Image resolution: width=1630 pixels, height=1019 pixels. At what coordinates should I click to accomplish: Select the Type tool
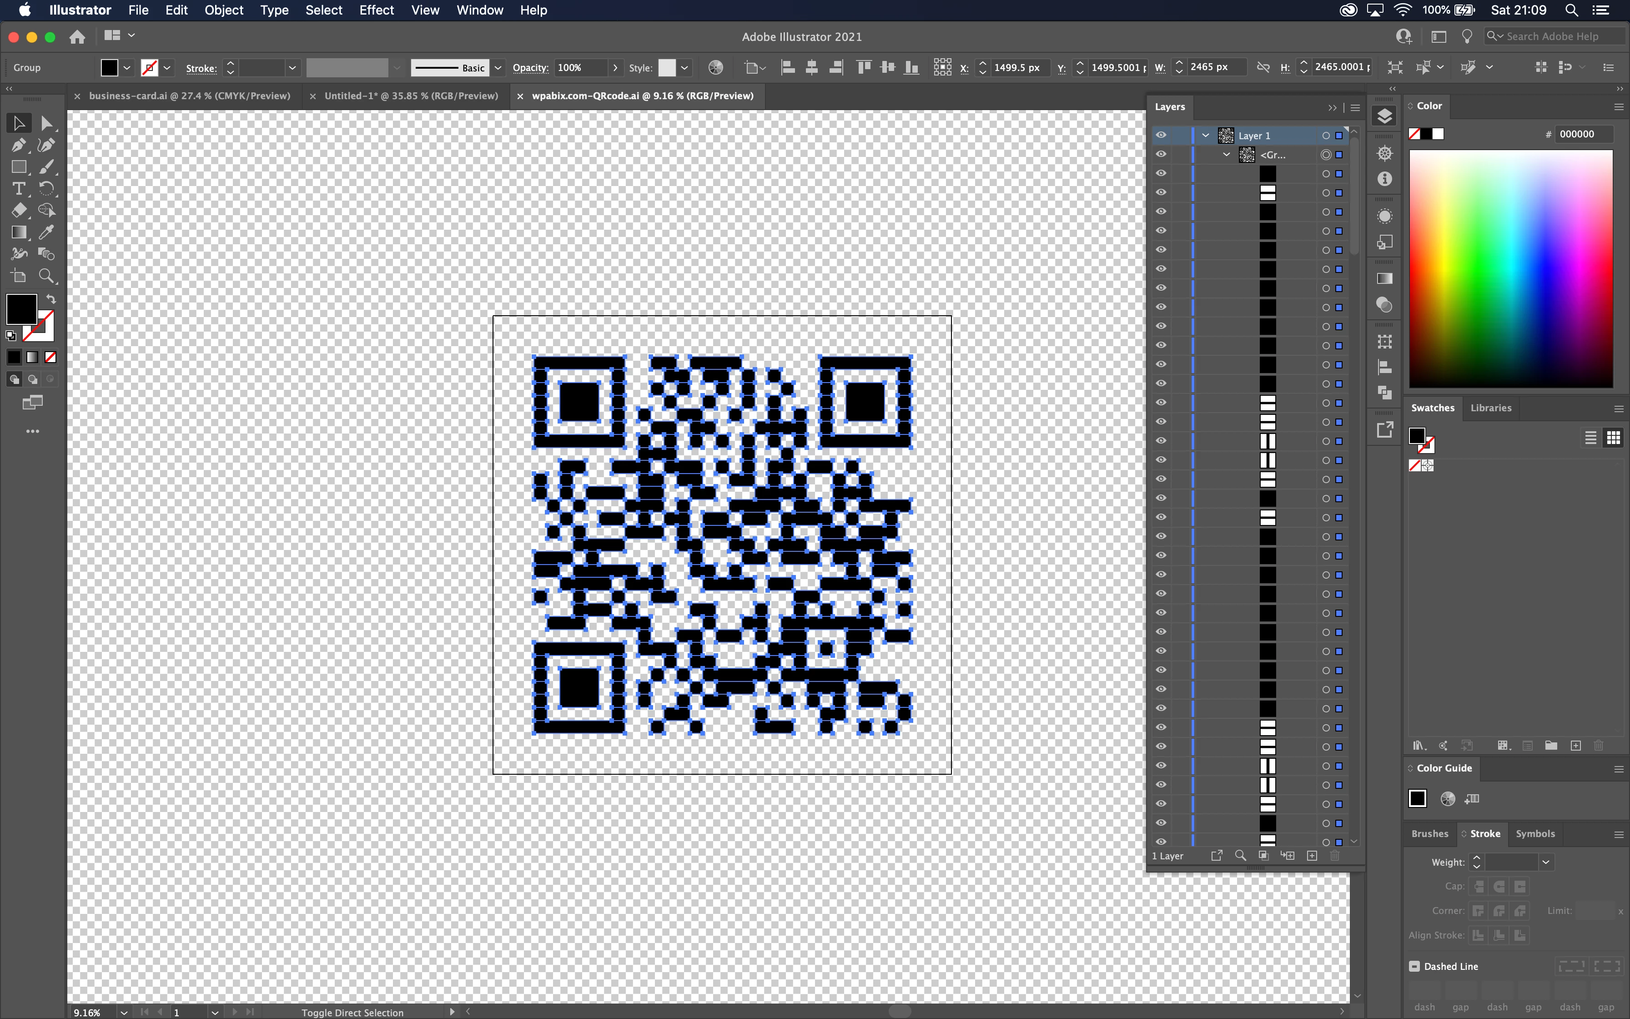click(x=18, y=189)
